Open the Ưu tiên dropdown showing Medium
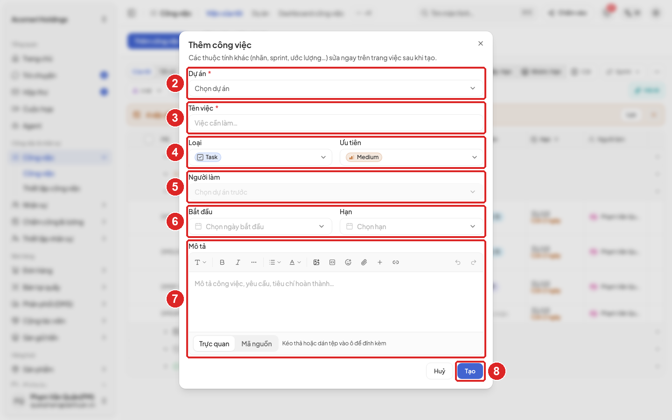This screenshot has width=672, height=420. coord(412,157)
